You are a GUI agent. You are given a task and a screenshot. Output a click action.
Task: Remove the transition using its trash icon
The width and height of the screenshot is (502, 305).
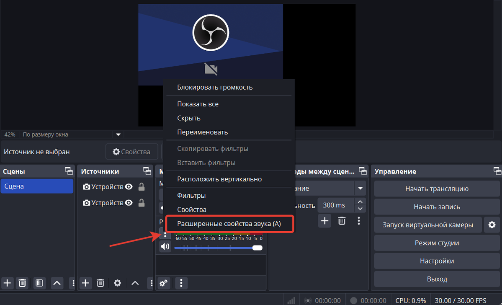coord(342,220)
